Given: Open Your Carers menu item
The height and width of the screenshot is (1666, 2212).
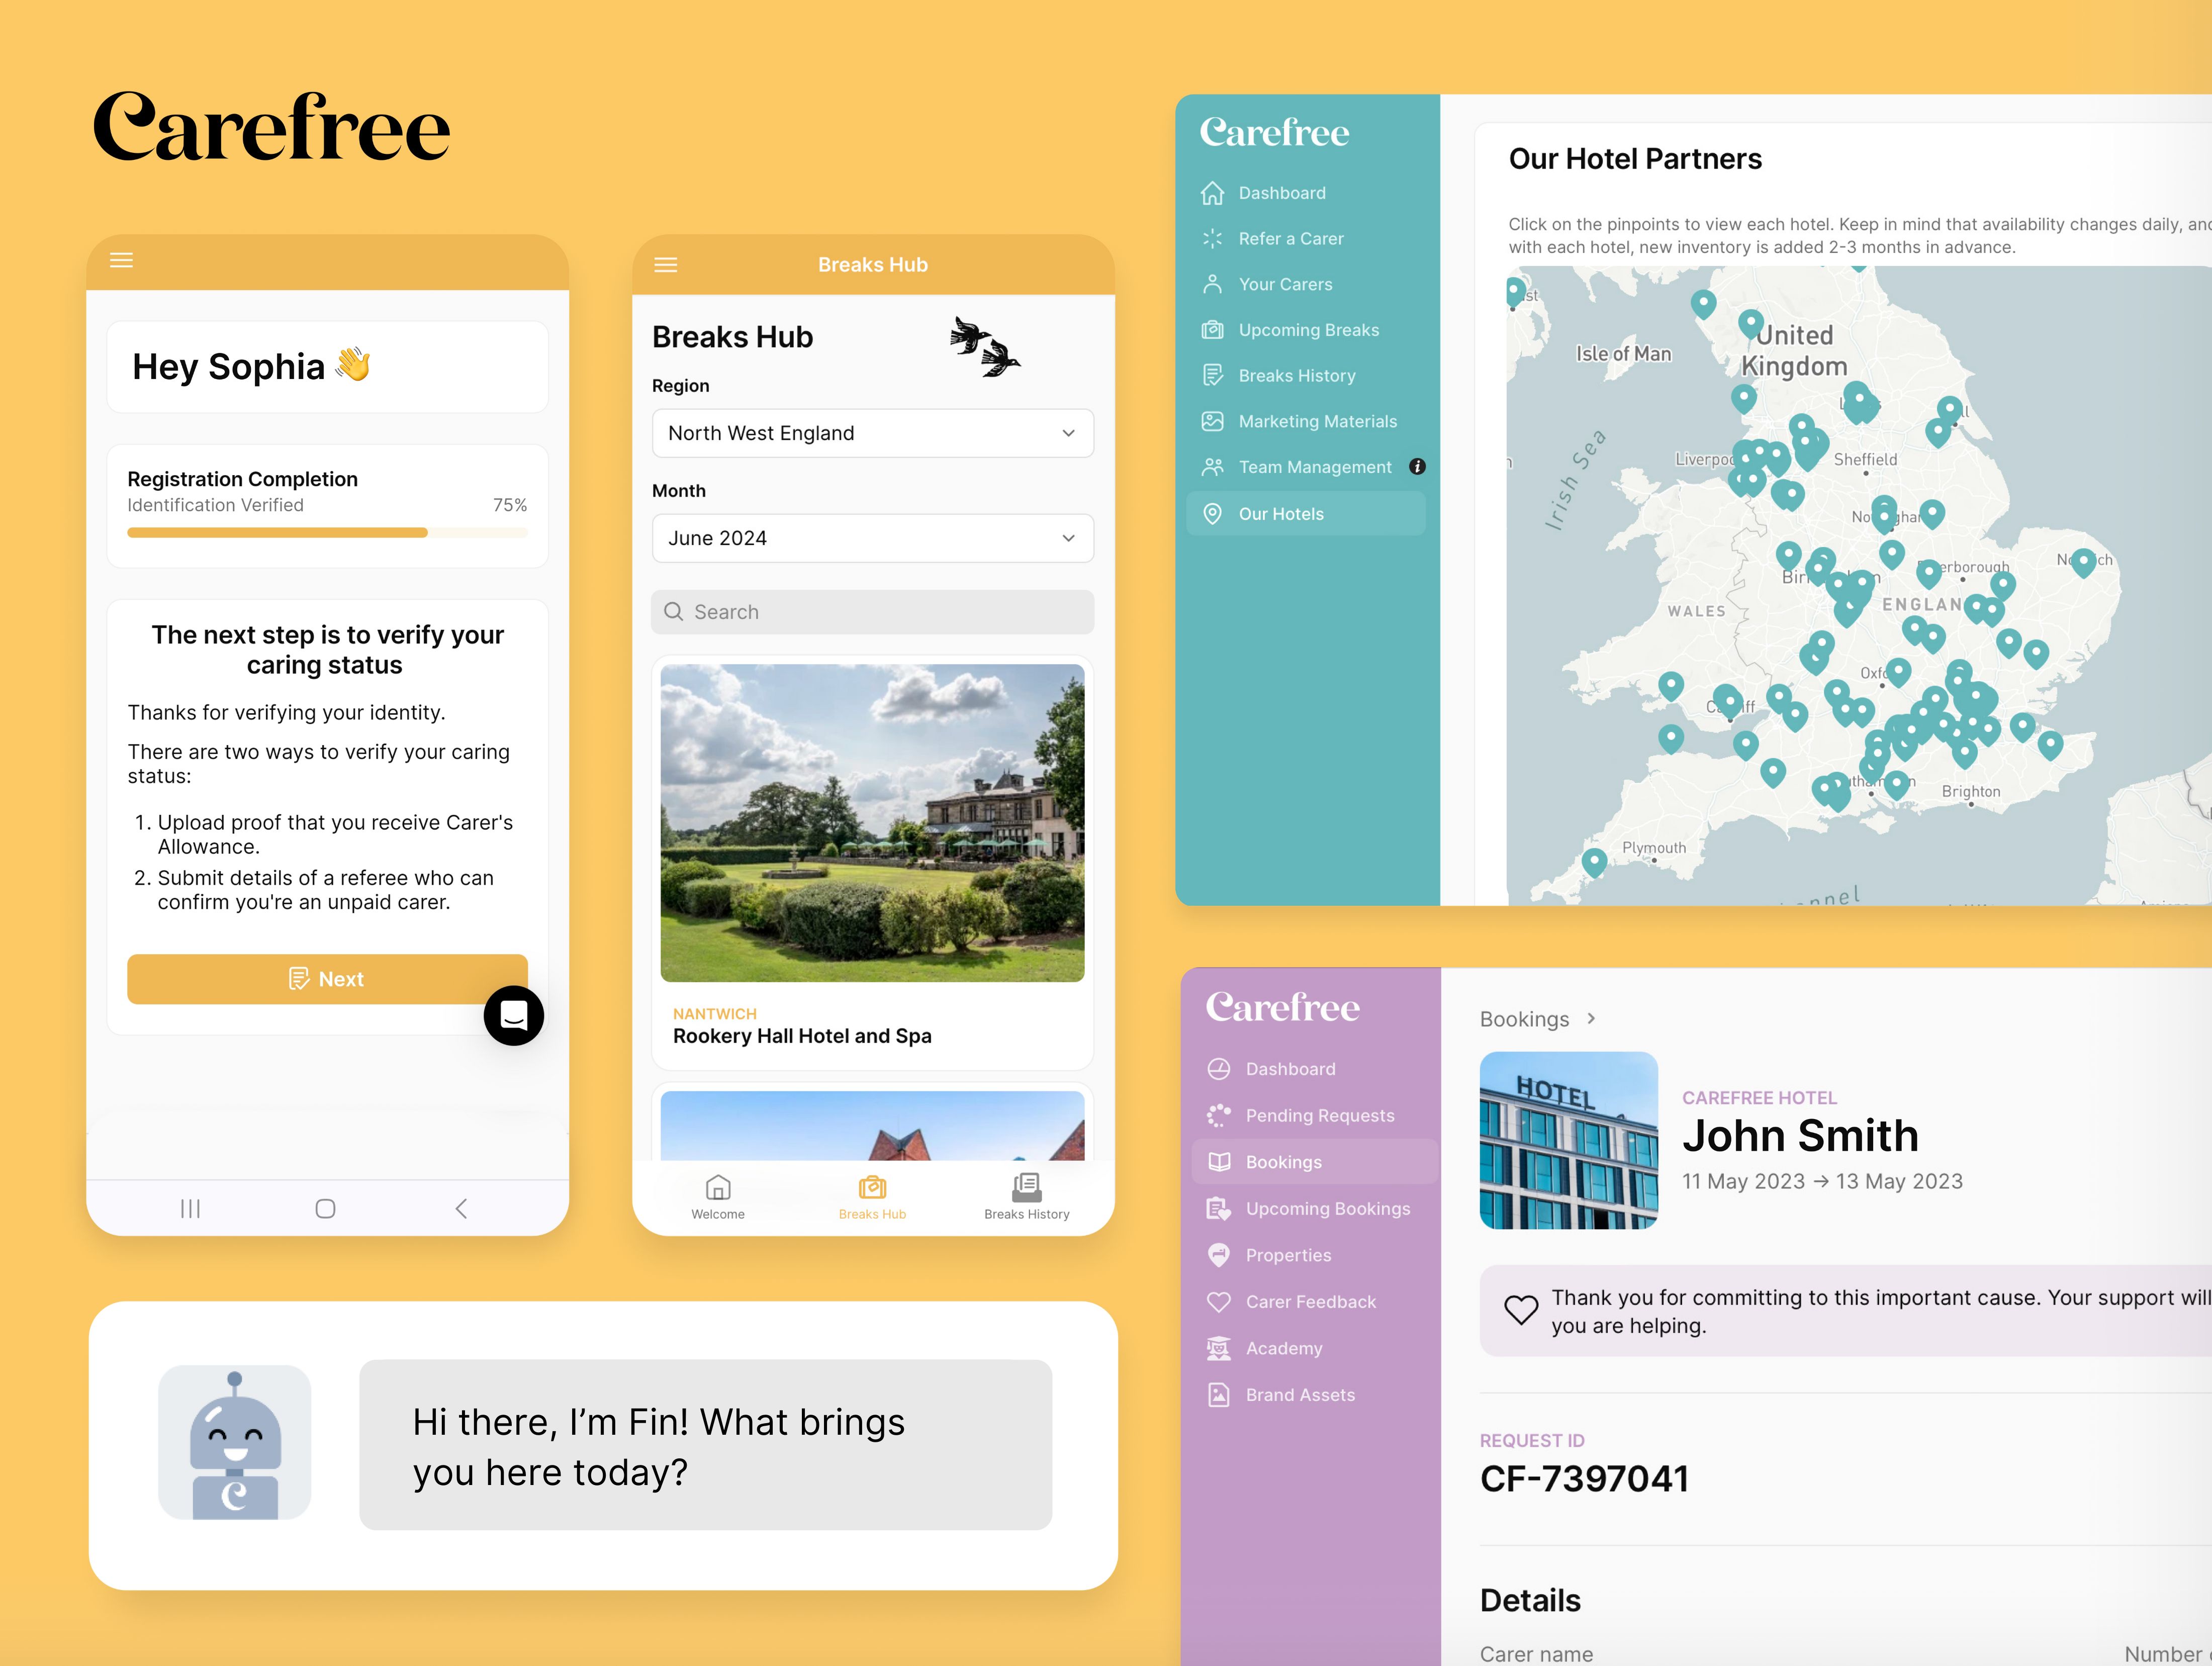Looking at the screenshot, I should [x=1305, y=284].
